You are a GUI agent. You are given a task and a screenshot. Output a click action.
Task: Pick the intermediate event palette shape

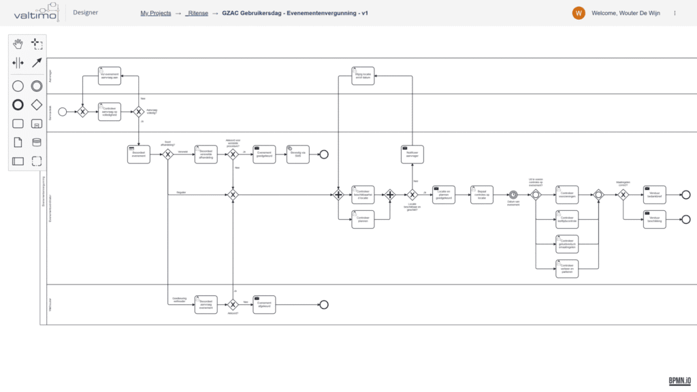(x=37, y=86)
